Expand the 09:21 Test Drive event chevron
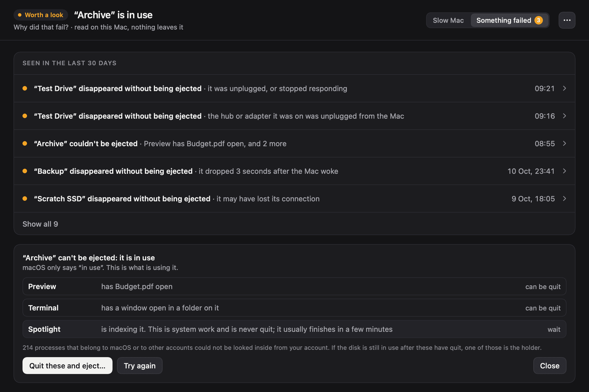 click(564, 88)
